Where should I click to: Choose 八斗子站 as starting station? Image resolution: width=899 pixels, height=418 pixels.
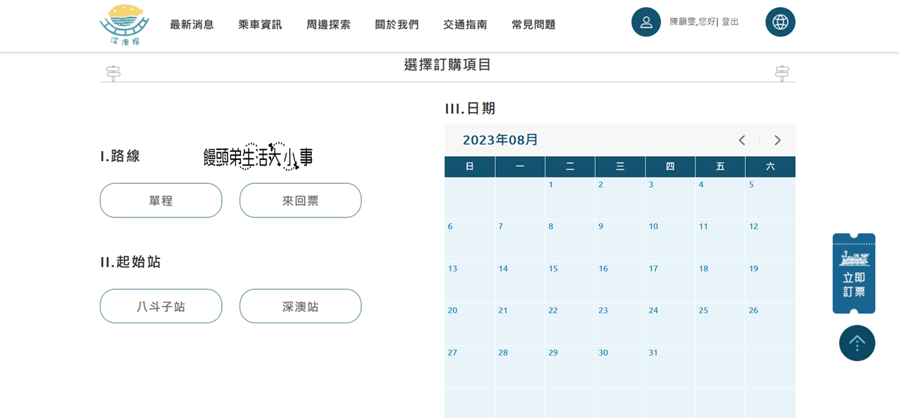click(161, 306)
